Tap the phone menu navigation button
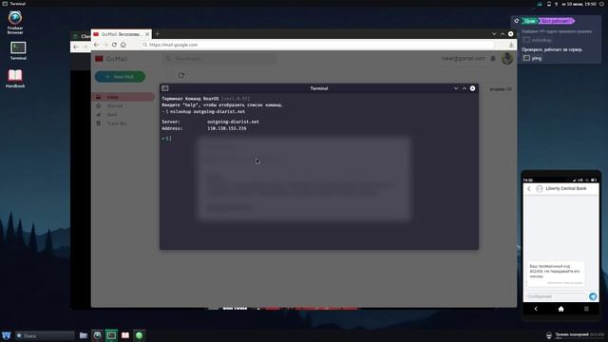The width and height of the screenshot is (608, 342). click(x=586, y=309)
